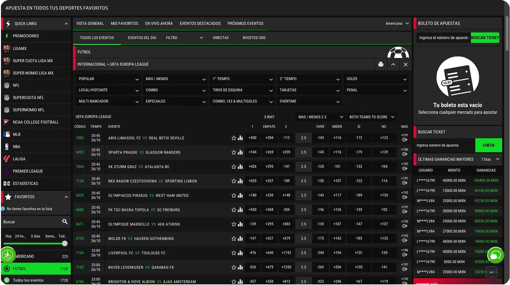This screenshot has height=285, width=510.
Task: Pick Atalanta BC at -147
Action: 286,167
